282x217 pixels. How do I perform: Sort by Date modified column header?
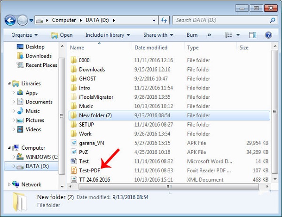151,48
